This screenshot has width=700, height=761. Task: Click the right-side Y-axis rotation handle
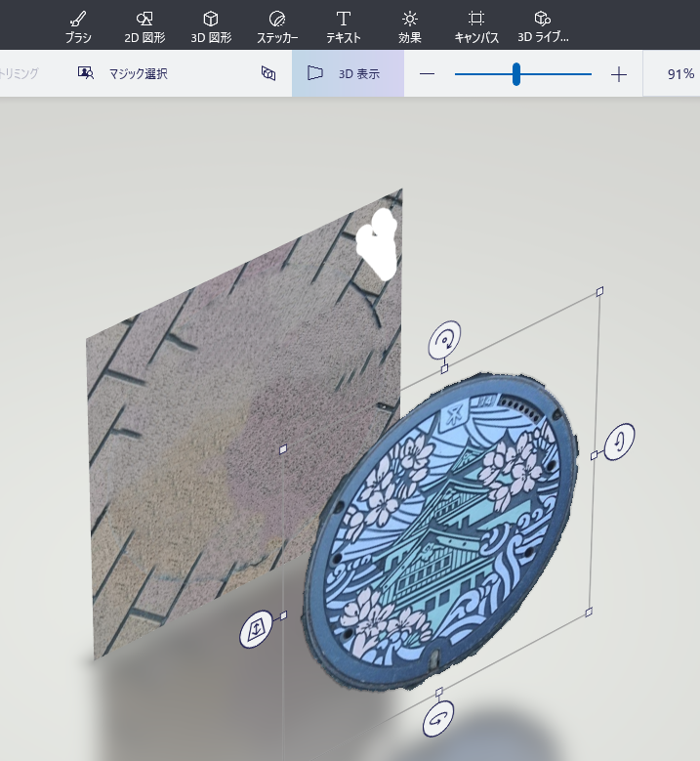pos(620,442)
